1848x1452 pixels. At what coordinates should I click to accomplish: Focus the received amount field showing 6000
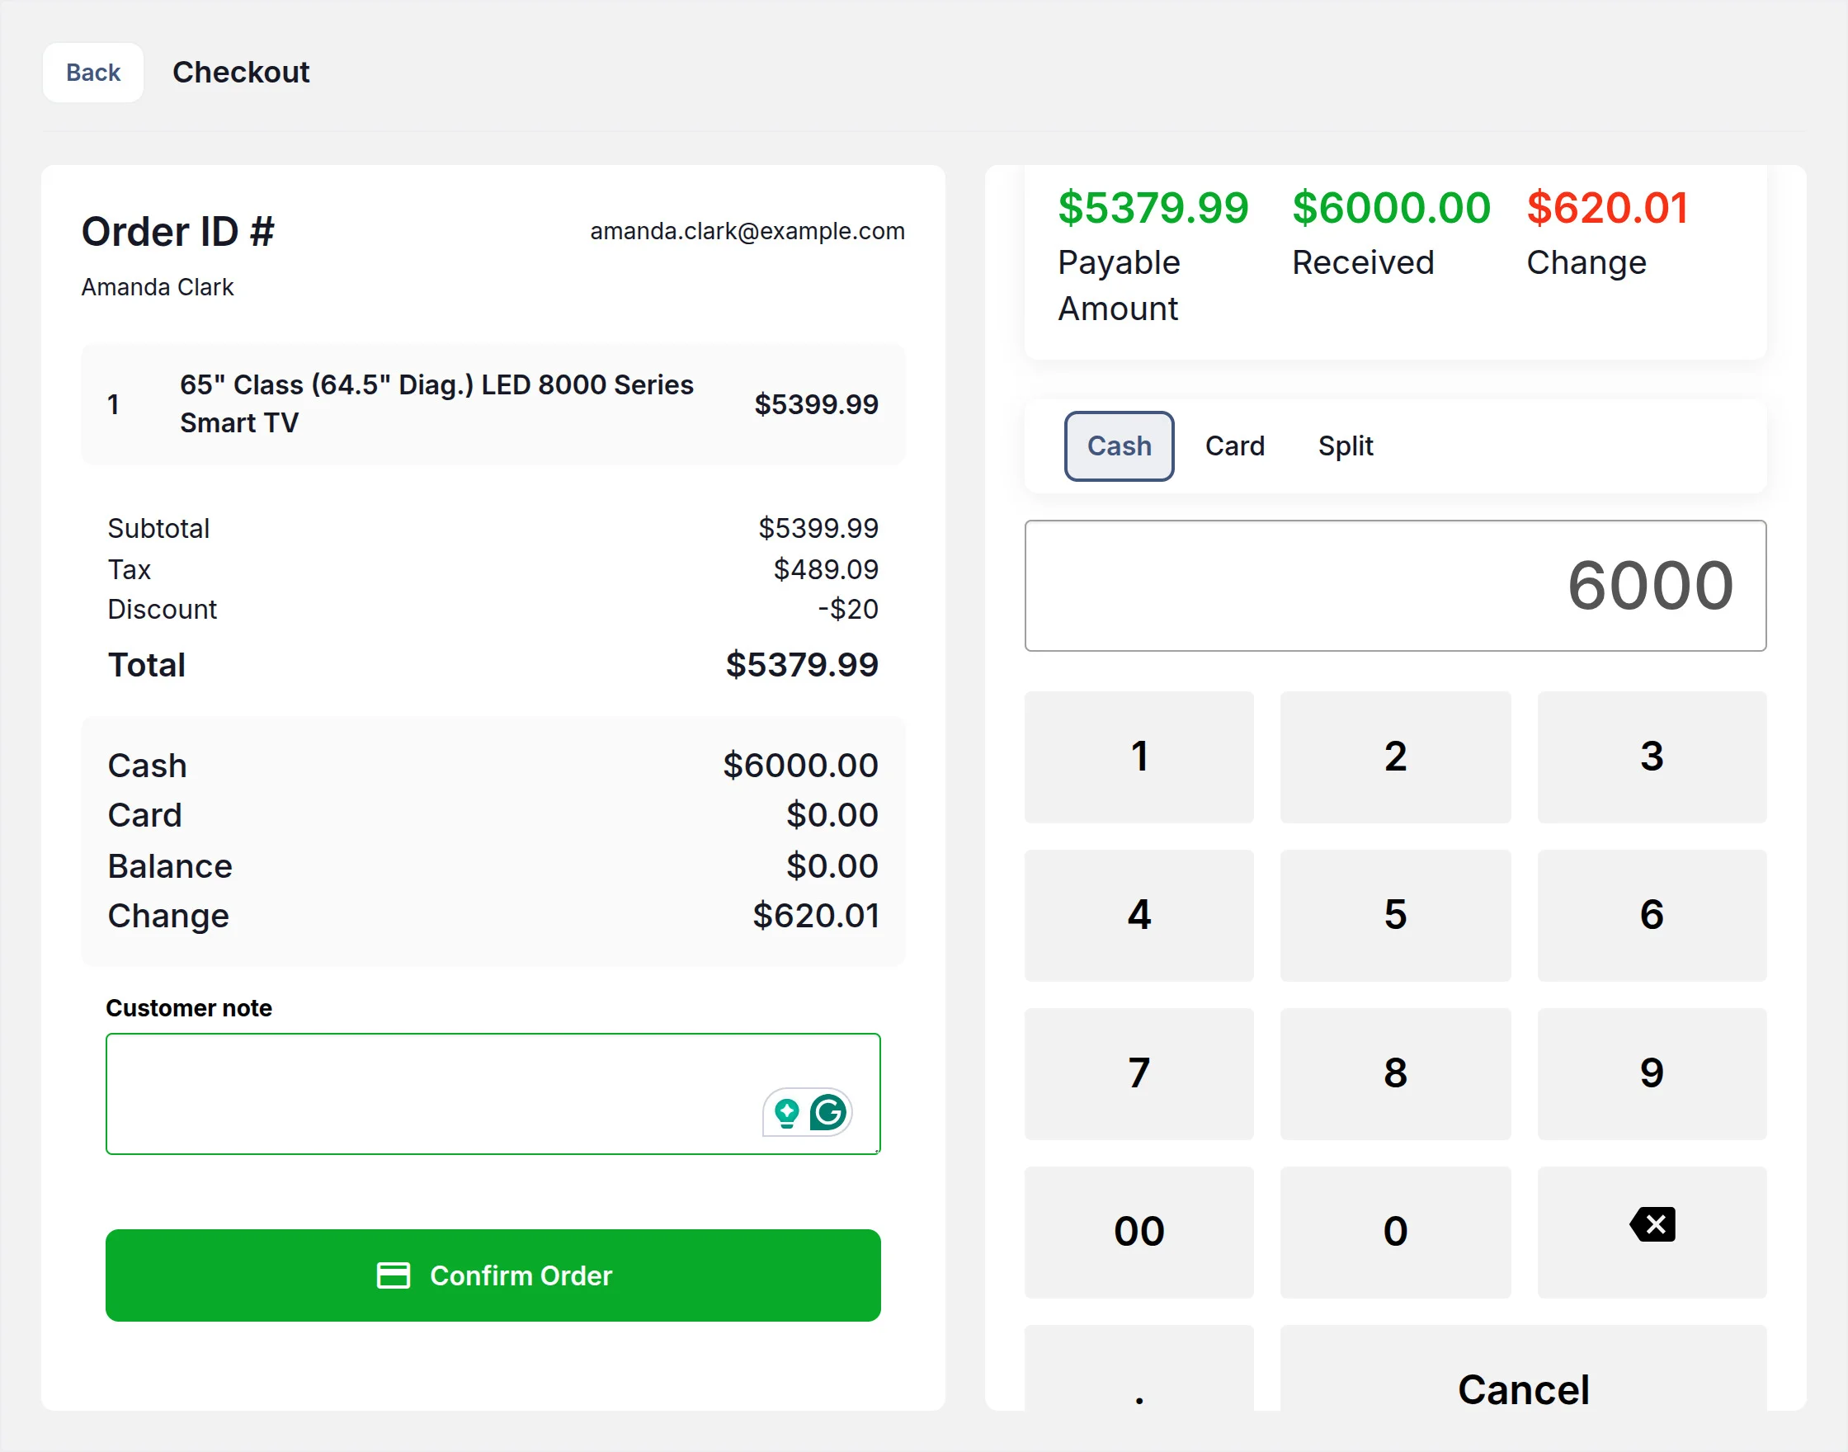tap(1395, 586)
